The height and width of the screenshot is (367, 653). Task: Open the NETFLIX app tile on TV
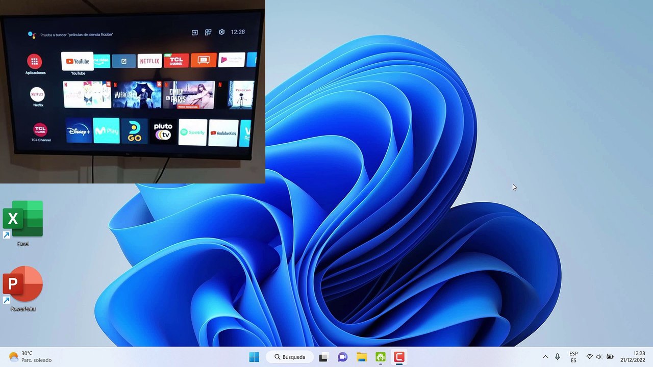pos(149,61)
